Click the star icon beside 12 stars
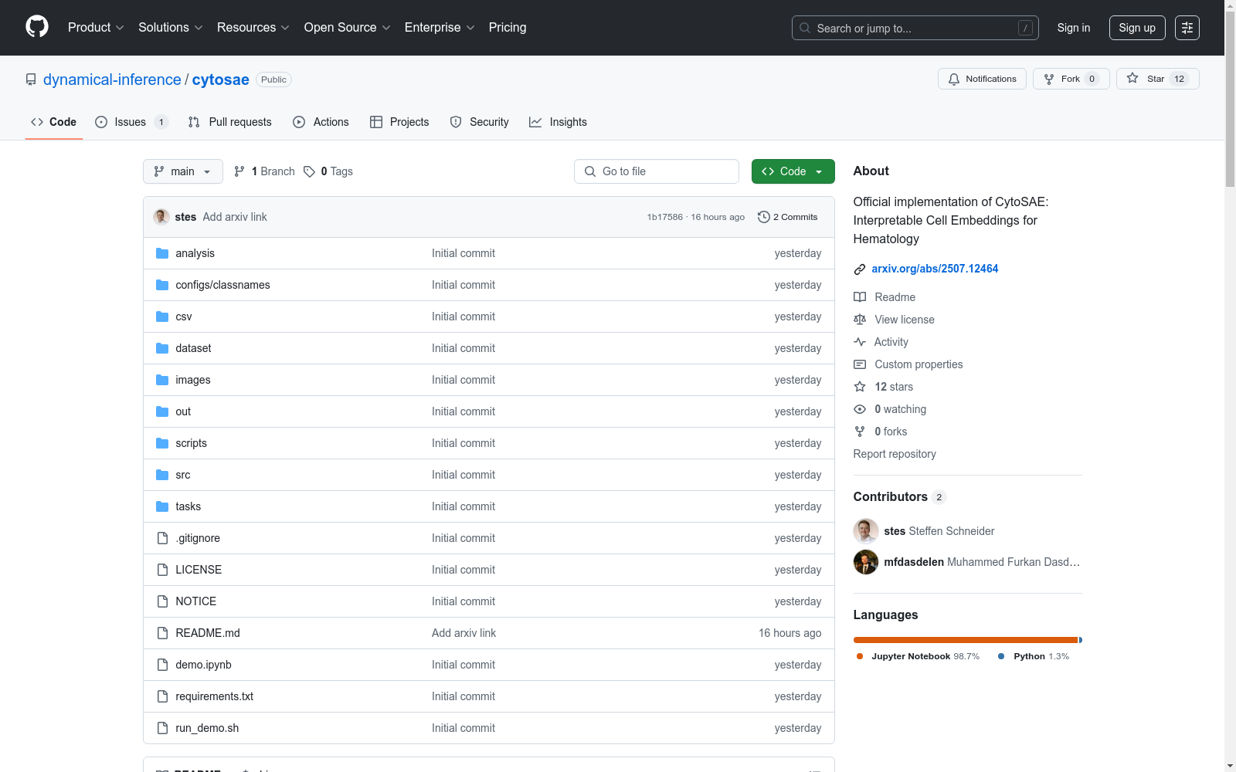 tap(860, 387)
